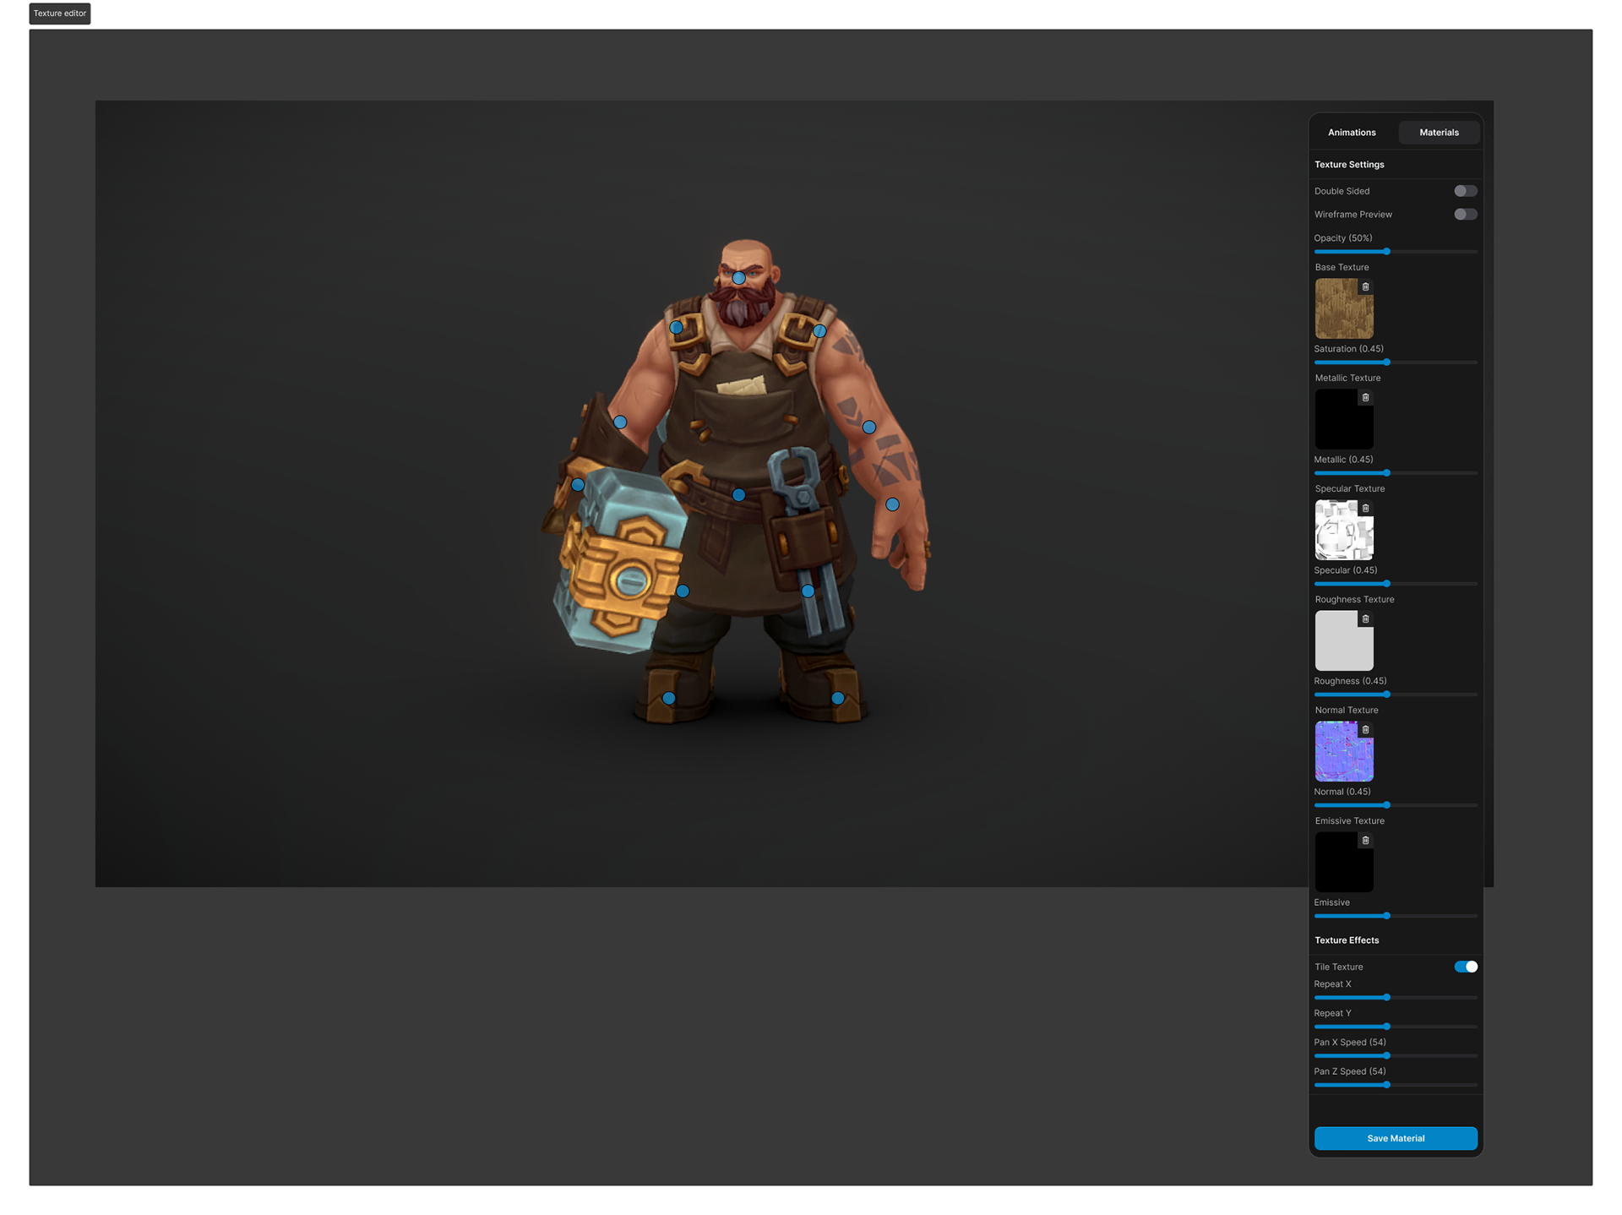
Task: Click the hotspot marker on the character's nose
Action: tap(739, 278)
